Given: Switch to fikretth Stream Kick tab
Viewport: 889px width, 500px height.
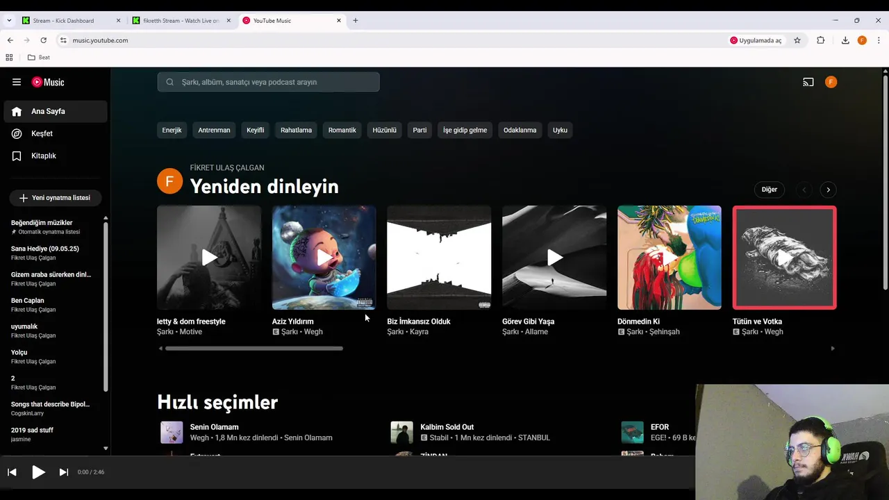Looking at the screenshot, I should pyautogui.click(x=181, y=21).
